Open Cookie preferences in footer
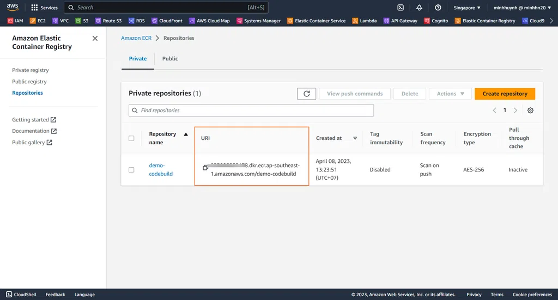558x300 pixels. coord(532,295)
